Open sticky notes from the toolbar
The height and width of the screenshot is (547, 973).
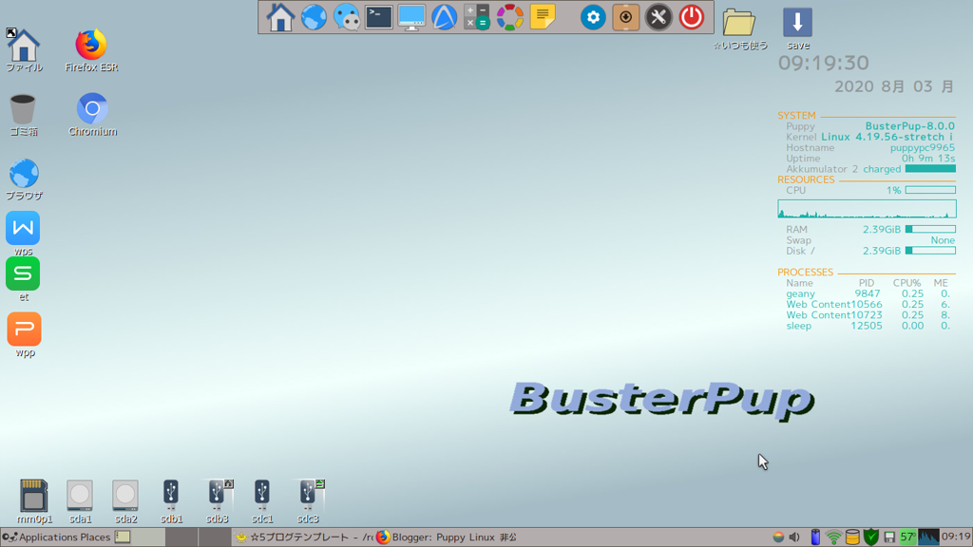[544, 16]
